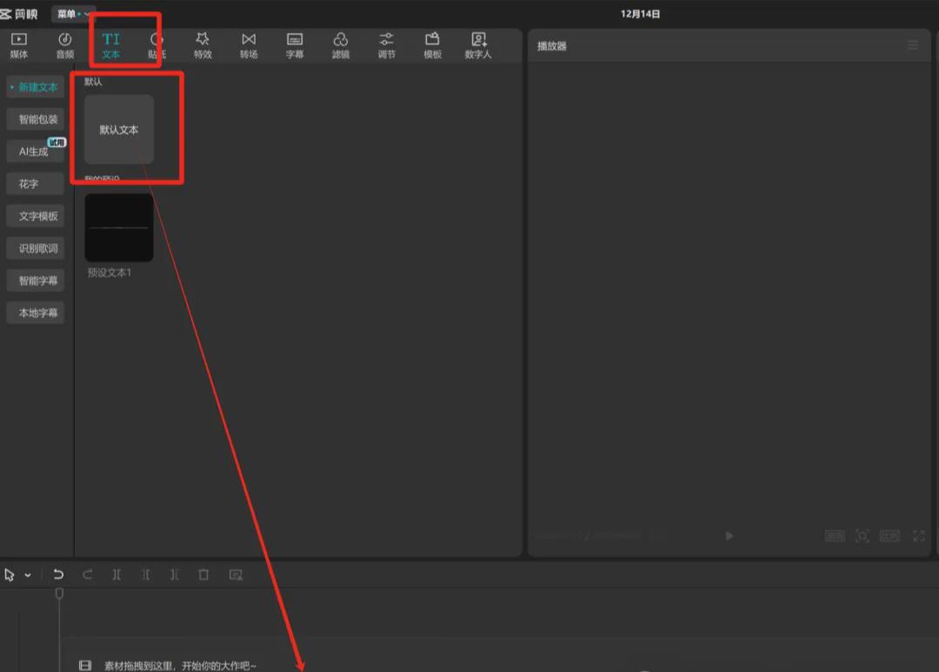Switch to the 文本 text tab
This screenshot has width=939, height=672.
(x=110, y=45)
